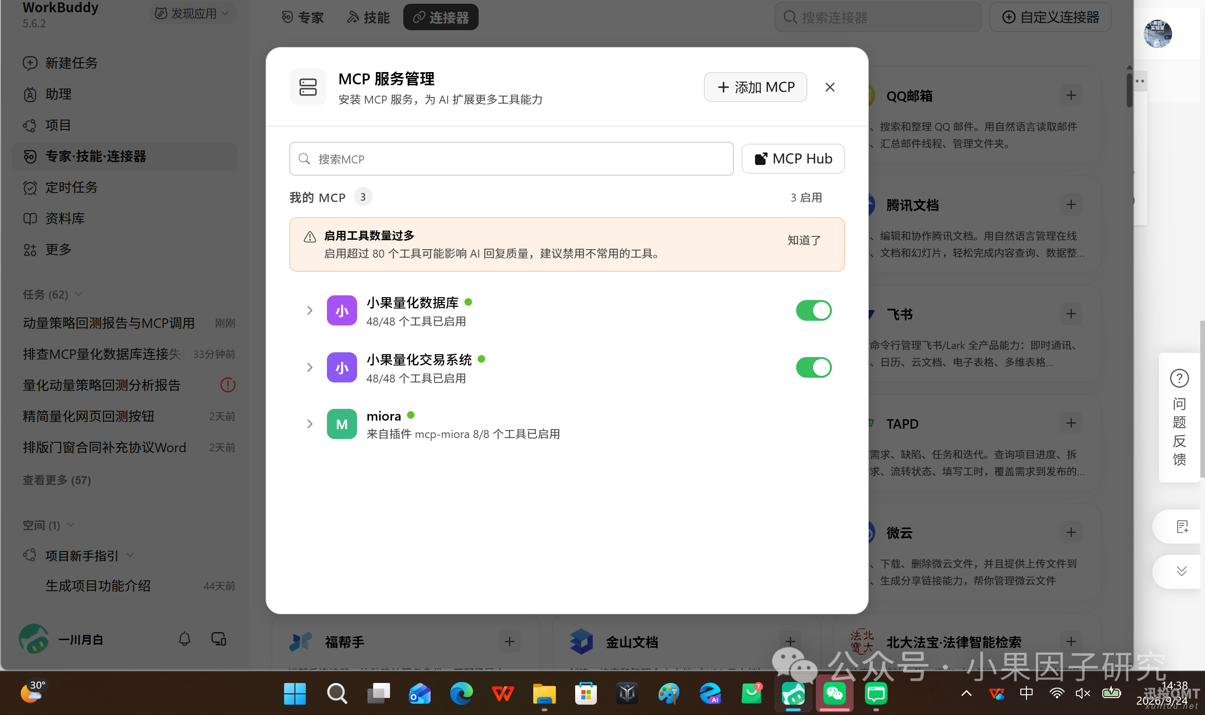This screenshot has width=1205, height=715.
Task: Expand the 小果量化数据库 tool list
Action: 309,310
